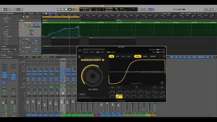Click the Library icon in the control bar
This screenshot has height=122, width=217.
point(2,9)
